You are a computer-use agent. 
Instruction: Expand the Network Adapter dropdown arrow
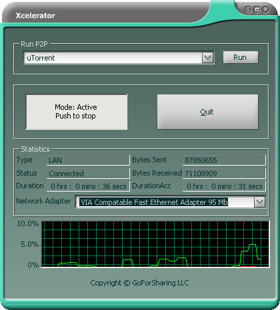point(259,202)
